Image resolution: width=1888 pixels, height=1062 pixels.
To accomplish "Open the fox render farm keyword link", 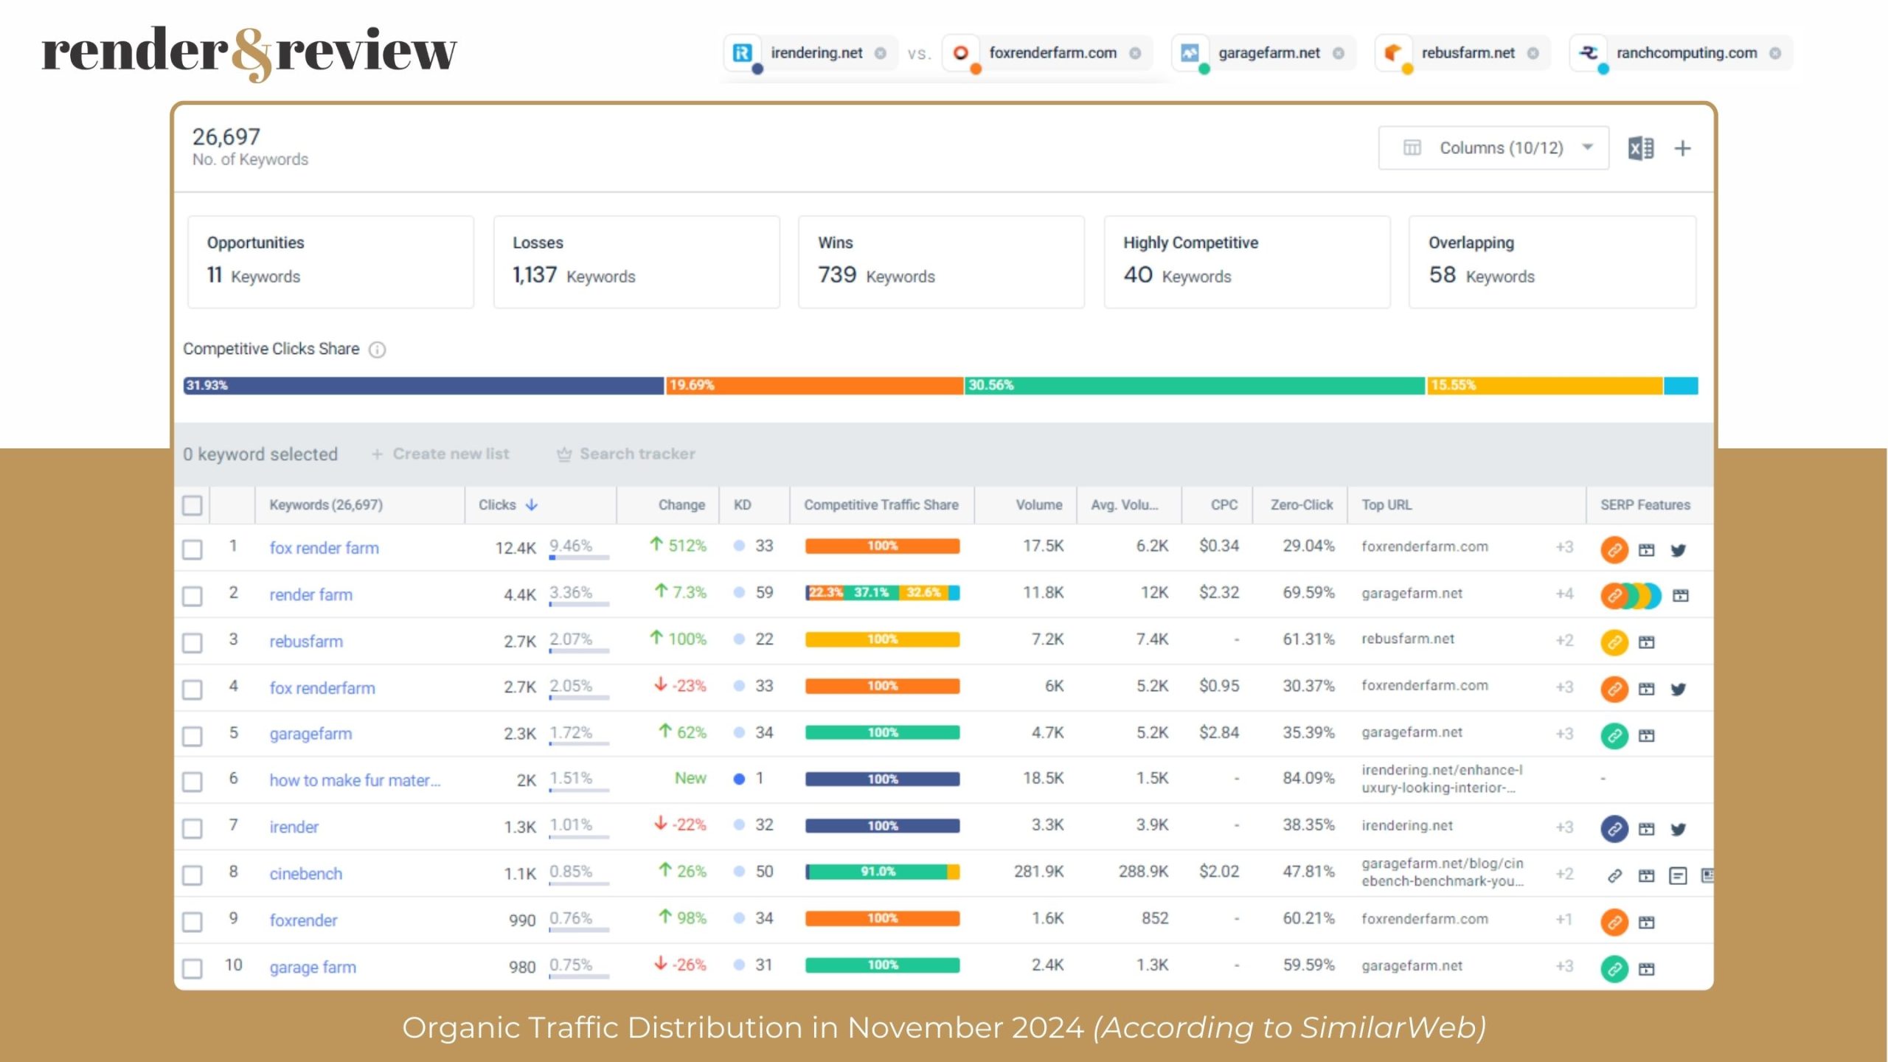I will [324, 548].
